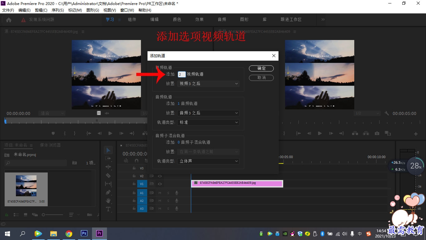Screen dimensions: 426x240
Task: Select the Ripple Edit tool
Action: pyautogui.click(x=108, y=167)
